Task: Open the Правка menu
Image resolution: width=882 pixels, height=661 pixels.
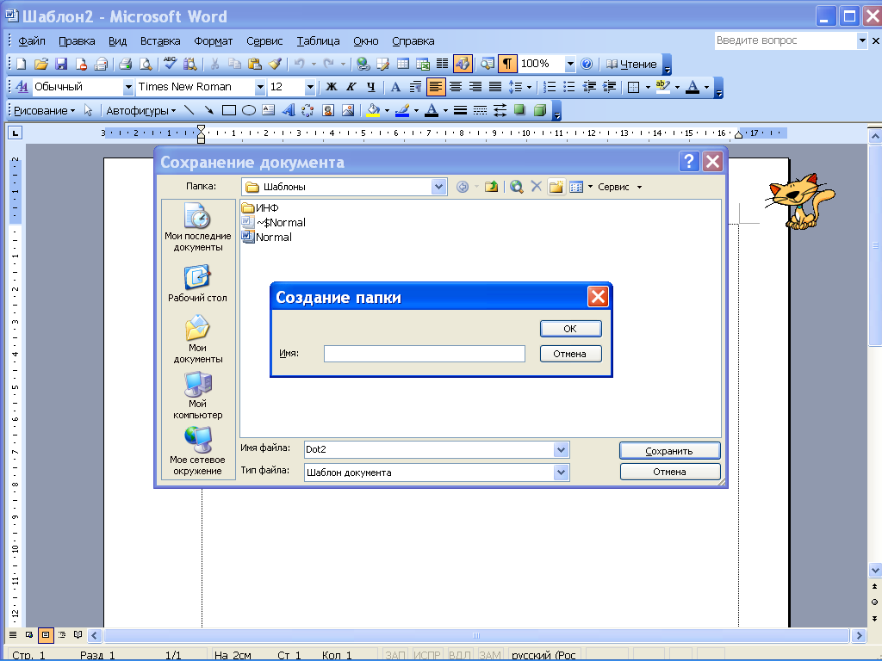Action: pyautogui.click(x=77, y=41)
